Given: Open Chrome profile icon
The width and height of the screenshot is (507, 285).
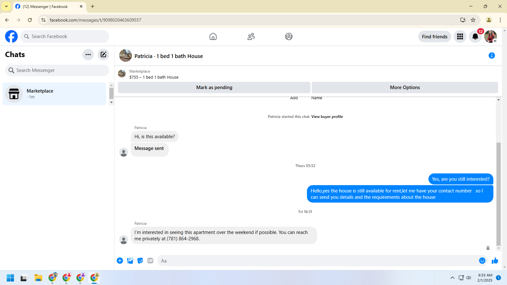Looking at the screenshot, I should pyautogui.click(x=489, y=20).
